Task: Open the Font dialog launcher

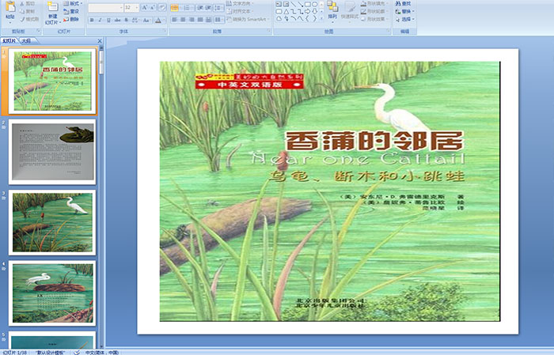Action: [165, 32]
